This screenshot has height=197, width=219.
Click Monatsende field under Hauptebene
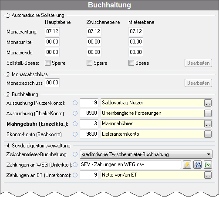[52, 52]
